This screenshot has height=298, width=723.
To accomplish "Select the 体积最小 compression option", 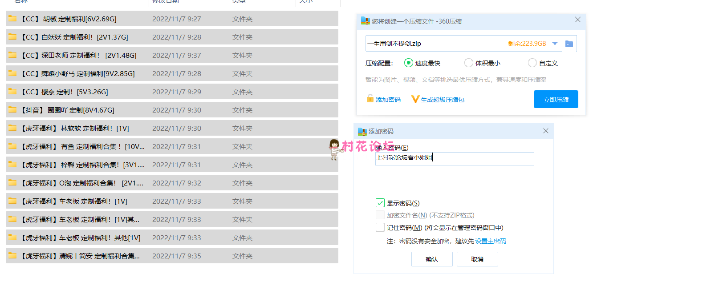I will [x=468, y=63].
